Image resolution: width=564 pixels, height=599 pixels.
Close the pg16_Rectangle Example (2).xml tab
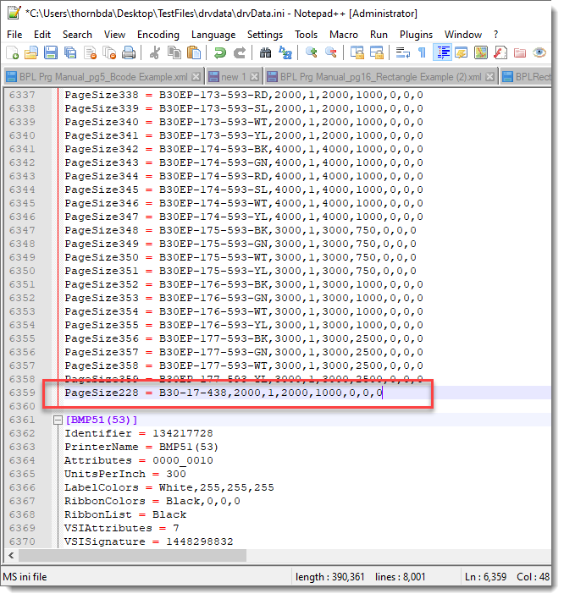[x=489, y=77]
